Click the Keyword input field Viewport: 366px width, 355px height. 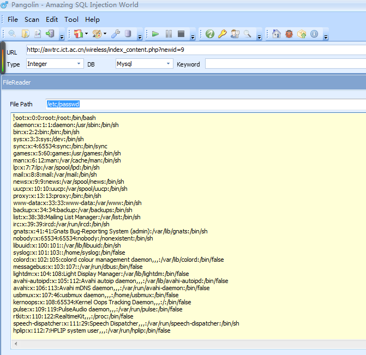pos(285,64)
